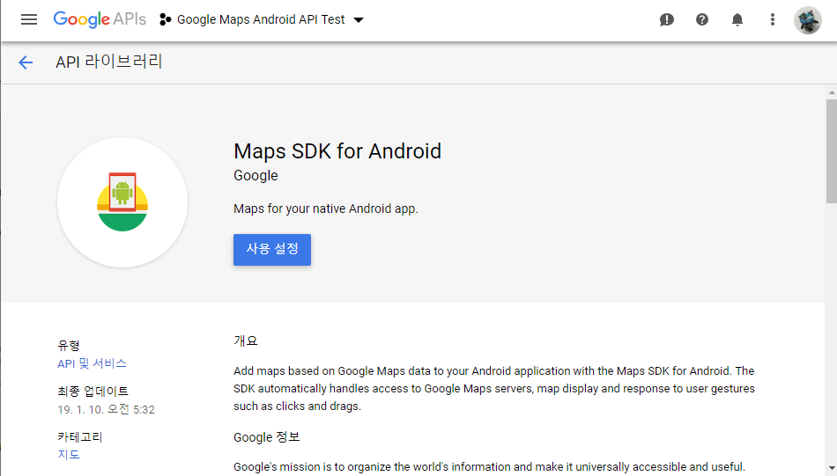This screenshot has height=476, width=837.
Task: Open the Google Maps Android API Test project selector
Action: click(x=262, y=19)
